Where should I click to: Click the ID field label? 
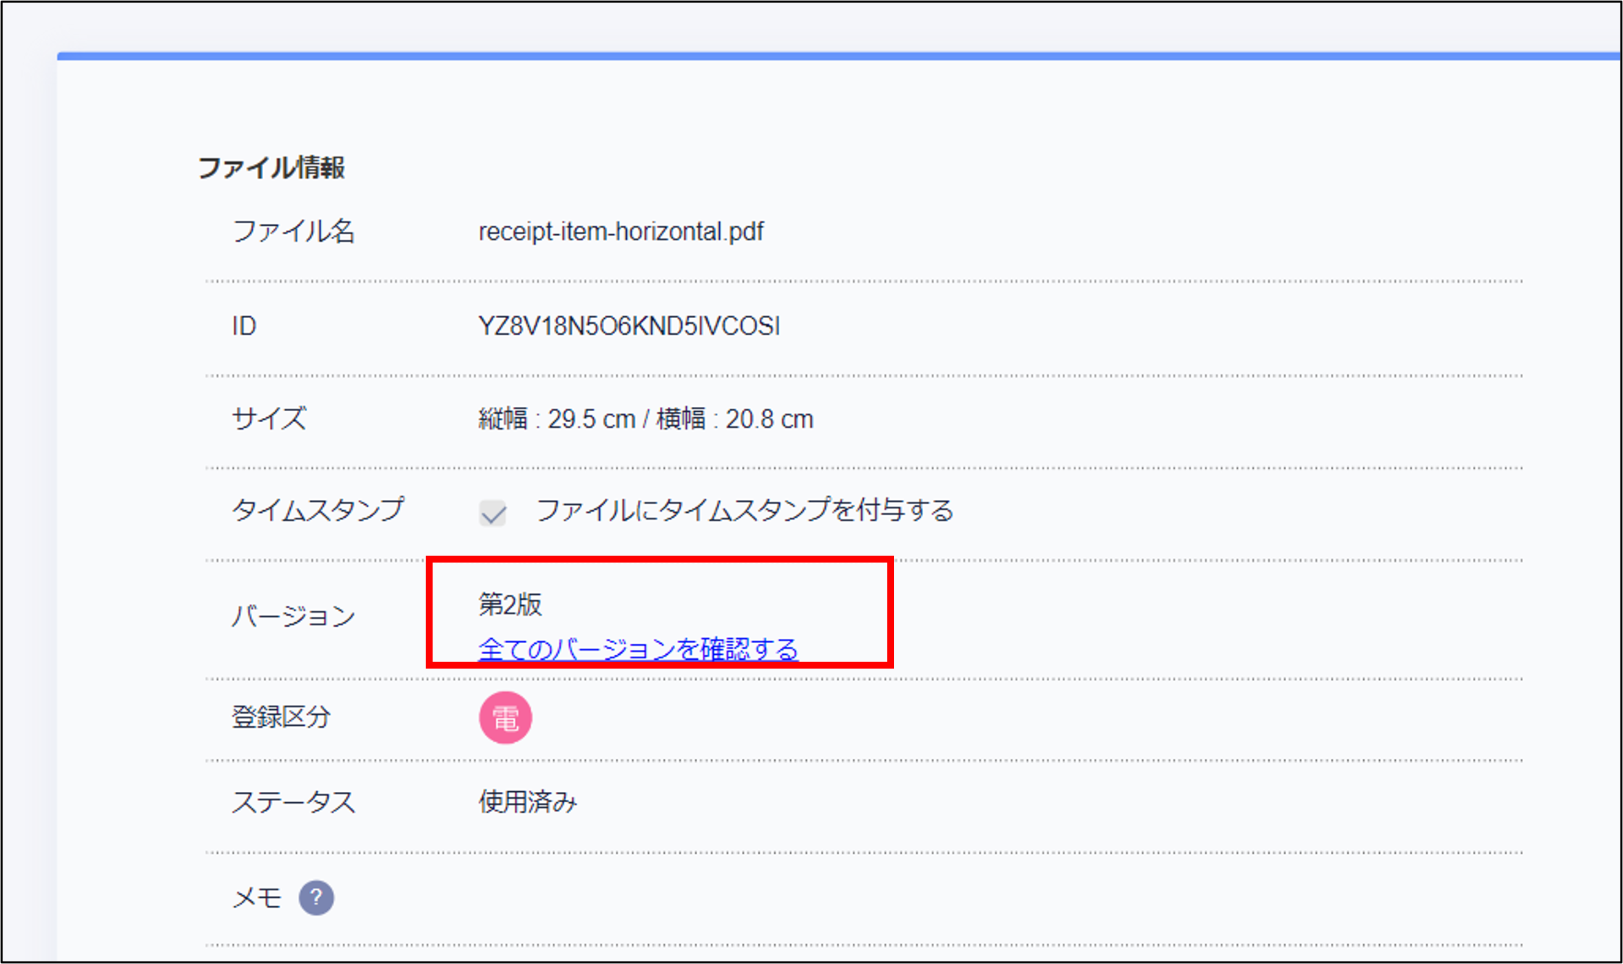click(244, 326)
